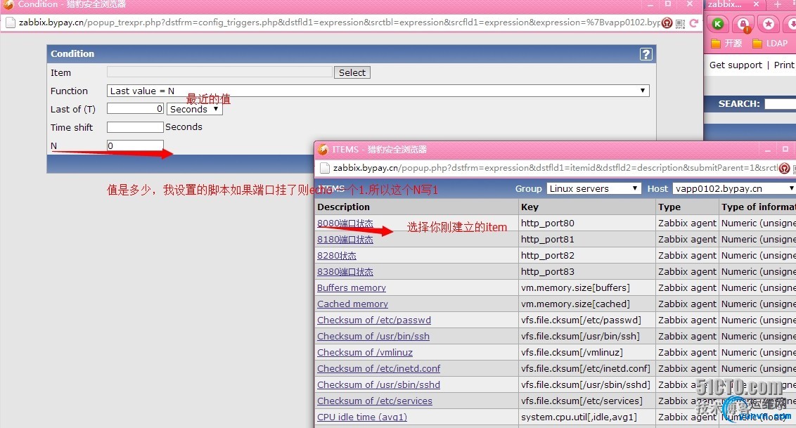Select the CPU idle time (avg1) item
This screenshot has height=428, width=796.
[x=362, y=417]
